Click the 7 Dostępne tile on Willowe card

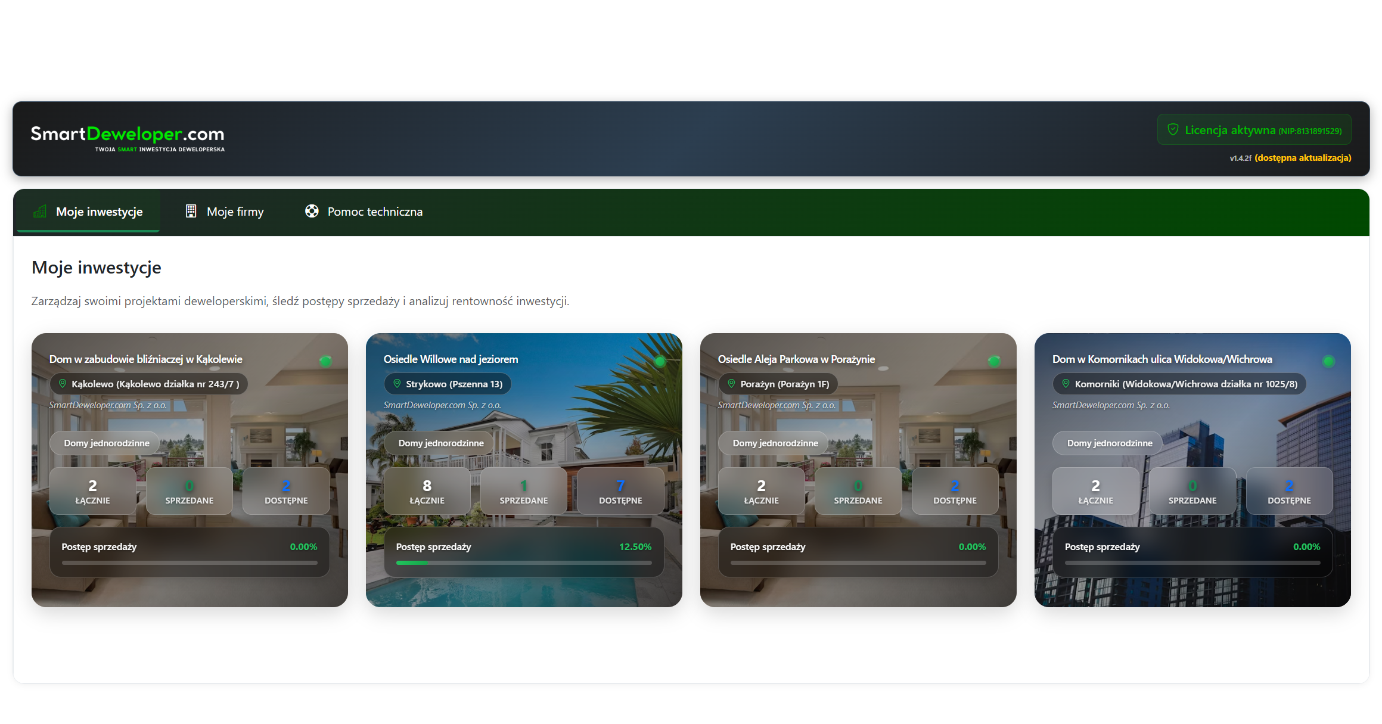620,491
